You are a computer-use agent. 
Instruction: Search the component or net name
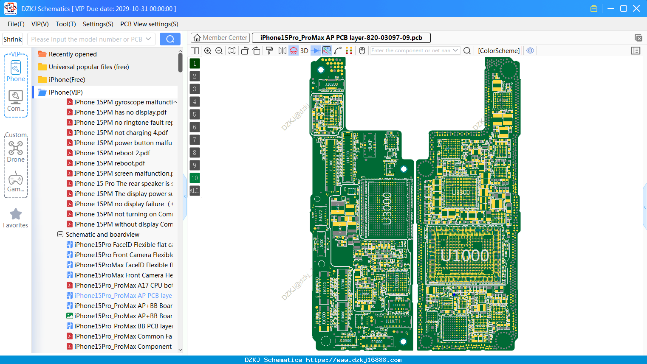[x=467, y=51]
